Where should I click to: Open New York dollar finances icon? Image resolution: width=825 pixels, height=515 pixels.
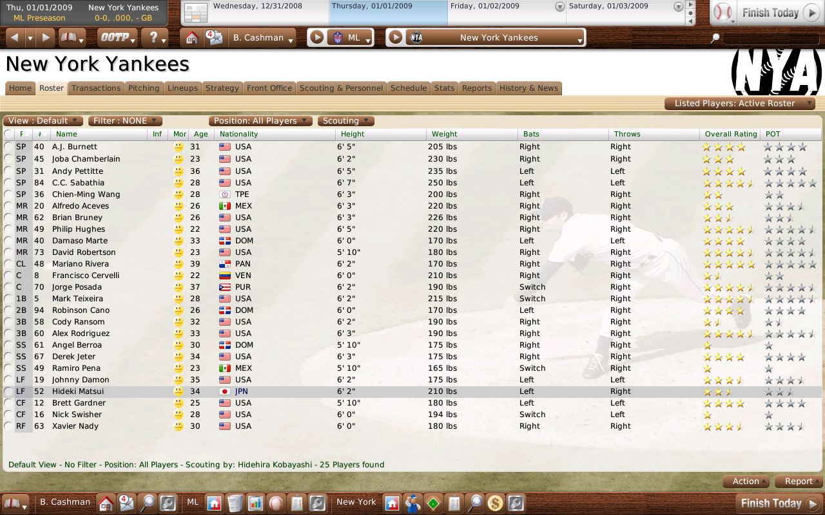(496, 503)
